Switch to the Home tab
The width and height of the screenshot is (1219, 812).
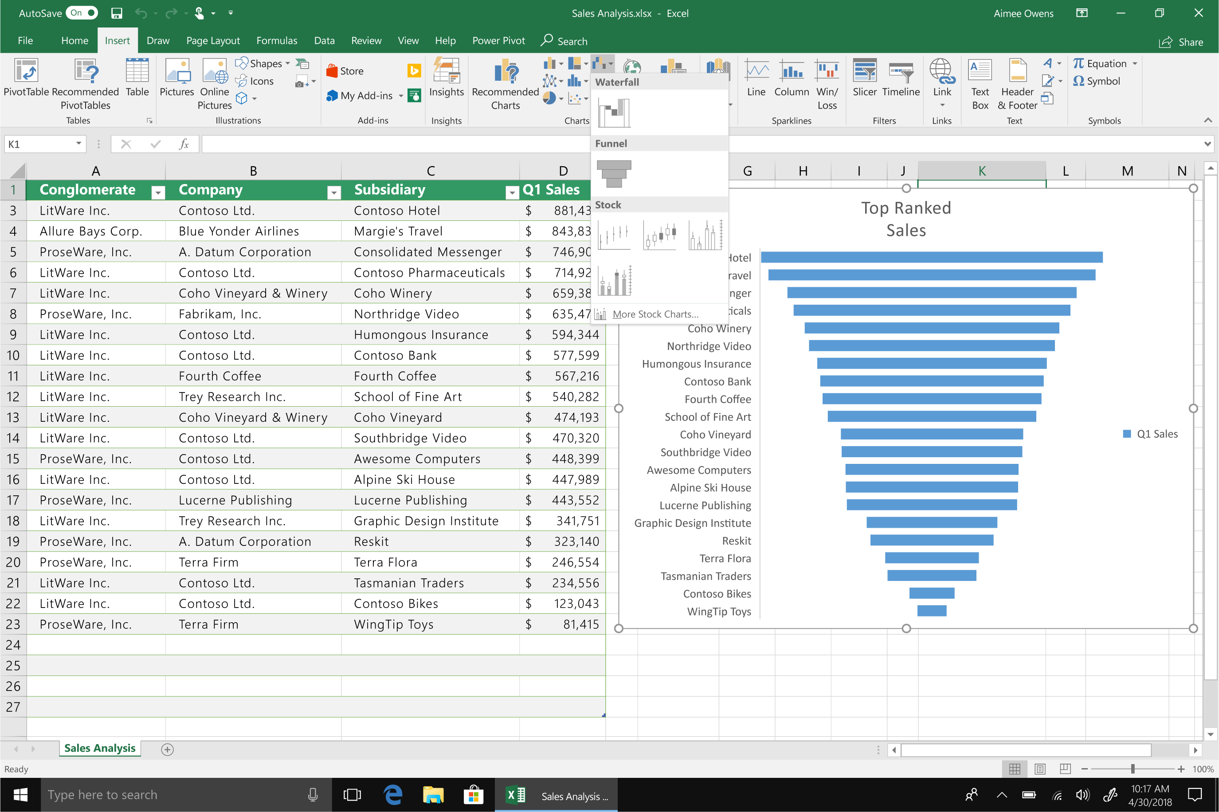74,40
